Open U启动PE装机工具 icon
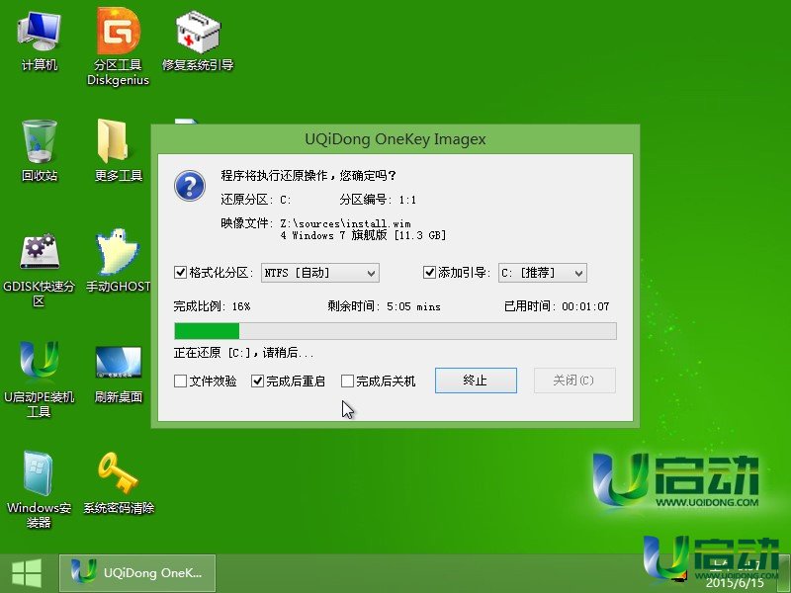The image size is (791, 593). (x=39, y=380)
